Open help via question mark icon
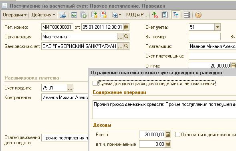 (x=198, y=15)
